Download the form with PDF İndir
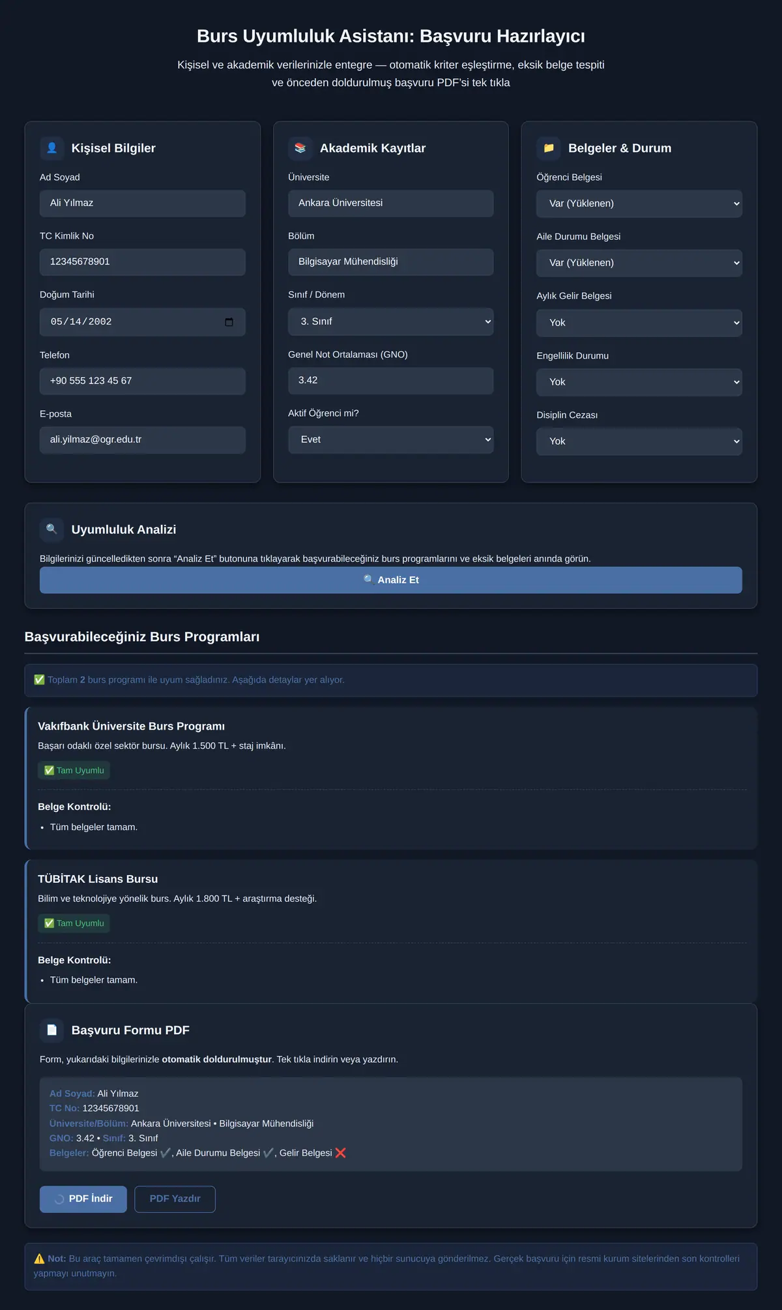This screenshot has width=782, height=1310. [x=83, y=1199]
